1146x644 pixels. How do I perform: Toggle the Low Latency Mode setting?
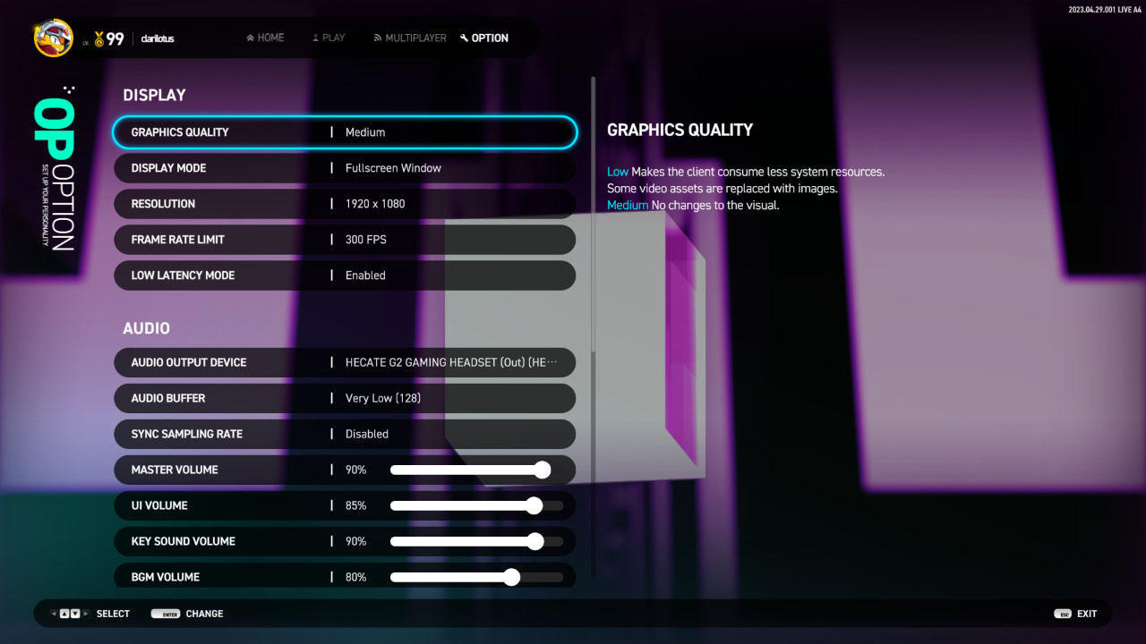click(x=345, y=275)
